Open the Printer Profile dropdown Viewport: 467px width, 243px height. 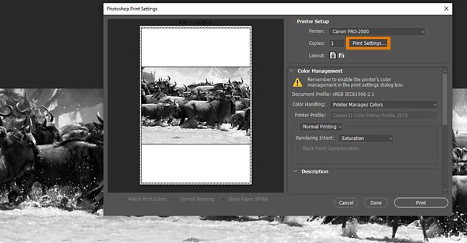pos(384,115)
